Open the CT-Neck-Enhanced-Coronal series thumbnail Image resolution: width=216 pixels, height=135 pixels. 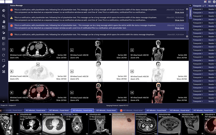[x=100, y=124]
